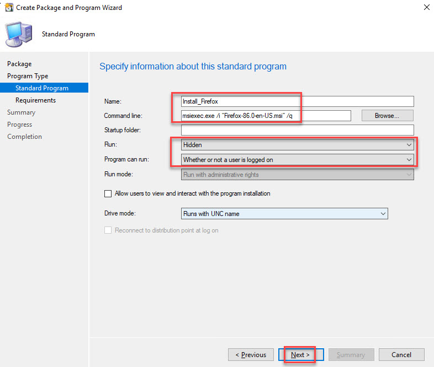434x367 pixels.
Task: Expand the Program can run dropdown
Action: [298, 160]
